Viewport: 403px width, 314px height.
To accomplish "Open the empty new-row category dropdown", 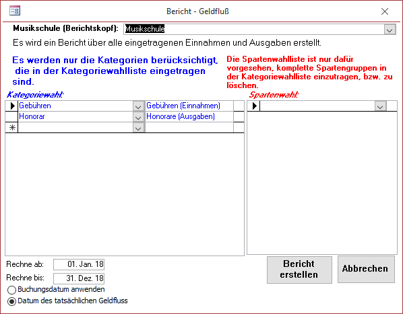I will click(x=138, y=127).
